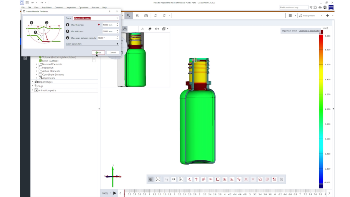350x197 pixels.
Task: Open the zoom percentage dropdown at 100%
Action: (x=110, y=193)
